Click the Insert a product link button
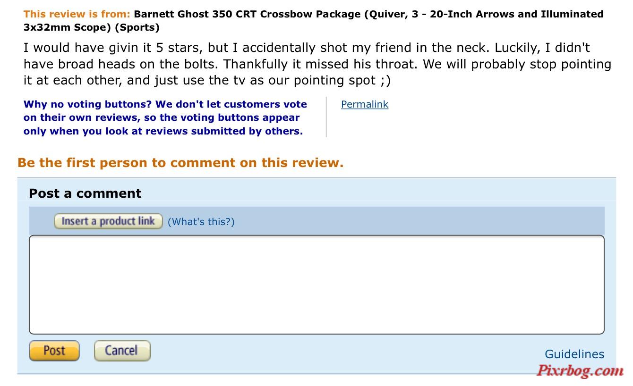The image size is (633, 386). tap(108, 221)
